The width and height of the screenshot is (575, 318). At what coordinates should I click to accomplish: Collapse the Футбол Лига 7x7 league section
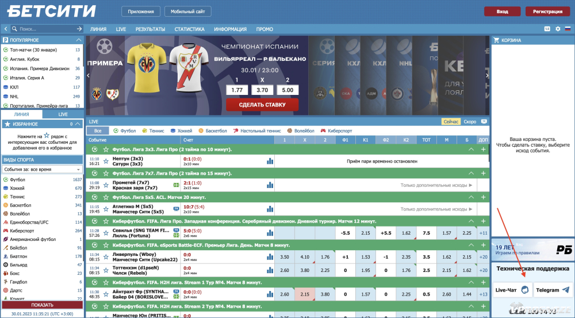pyautogui.click(x=471, y=173)
